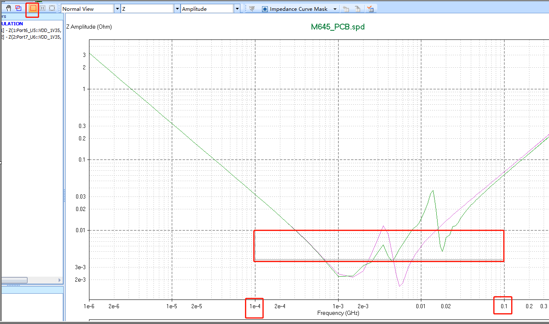
Task: Expand the Amplitude dropdown arrow
Action: pyautogui.click(x=237, y=9)
